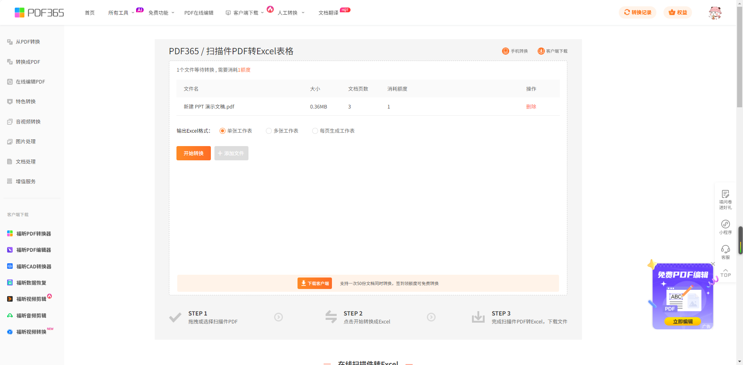Open 从PDF转换 in left sidebar
The image size is (743, 365).
pos(28,42)
